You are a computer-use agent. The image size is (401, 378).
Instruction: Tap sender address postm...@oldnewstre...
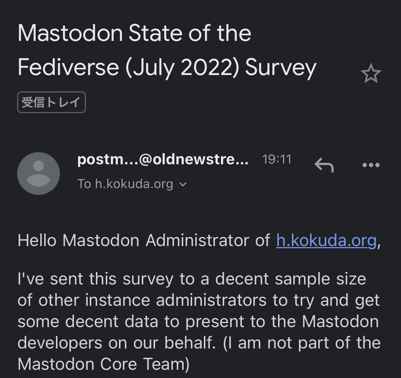[x=163, y=160]
